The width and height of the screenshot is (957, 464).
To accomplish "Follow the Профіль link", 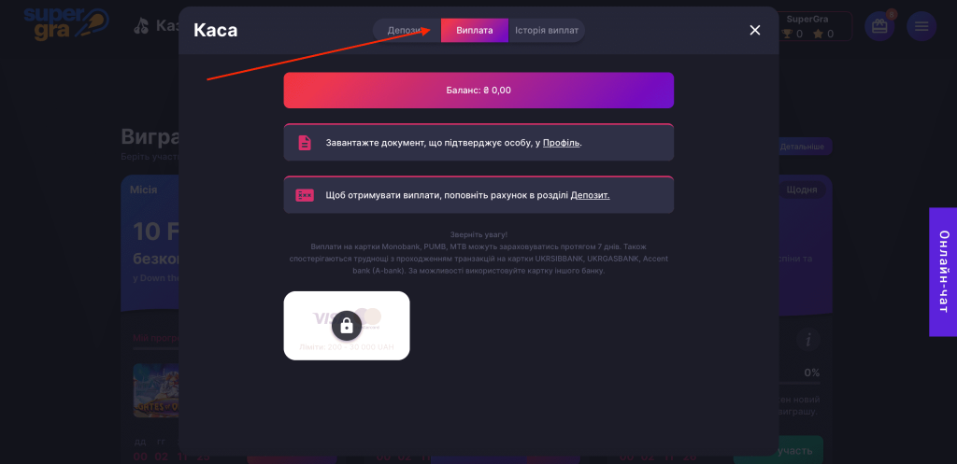I will 561,143.
